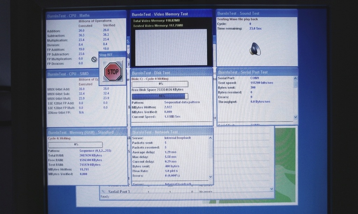The image size is (358, 214).
Task: Select the BurnInTest - Network Test title bar
Action: 172,132
